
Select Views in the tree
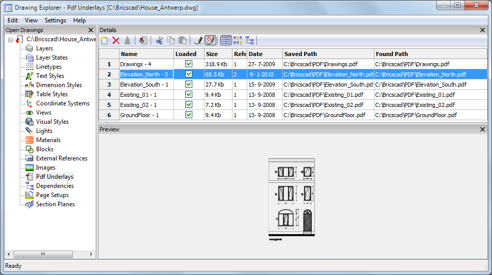tap(44, 113)
